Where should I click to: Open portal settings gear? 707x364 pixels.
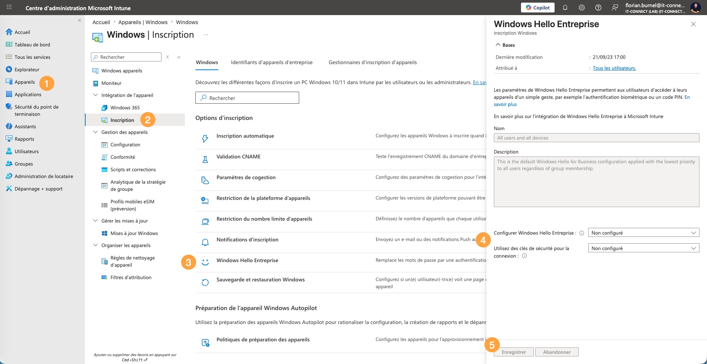coord(582,8)
